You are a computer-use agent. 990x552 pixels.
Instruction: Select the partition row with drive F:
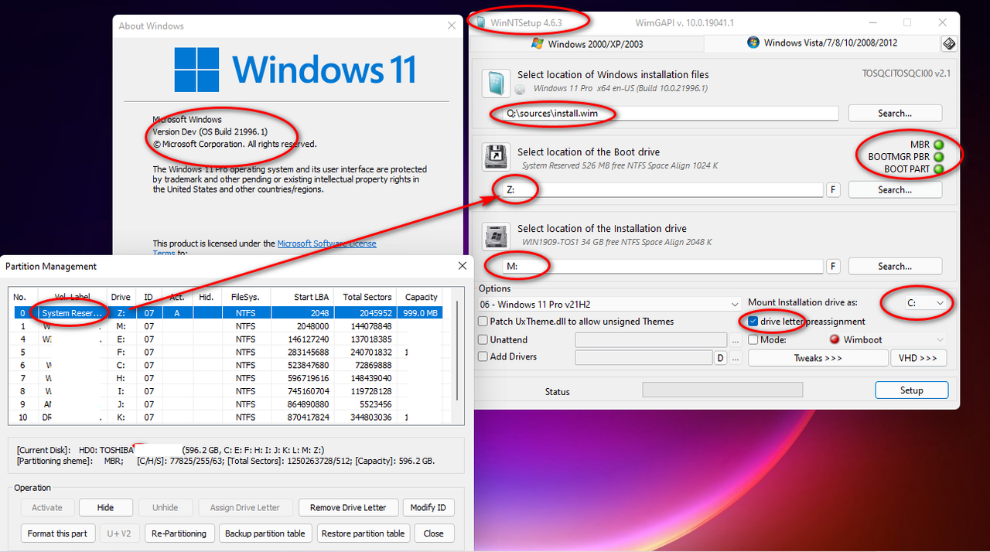click(227, 353)
